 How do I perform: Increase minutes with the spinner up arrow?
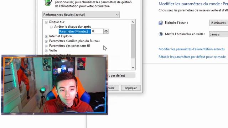click(106, 30)
